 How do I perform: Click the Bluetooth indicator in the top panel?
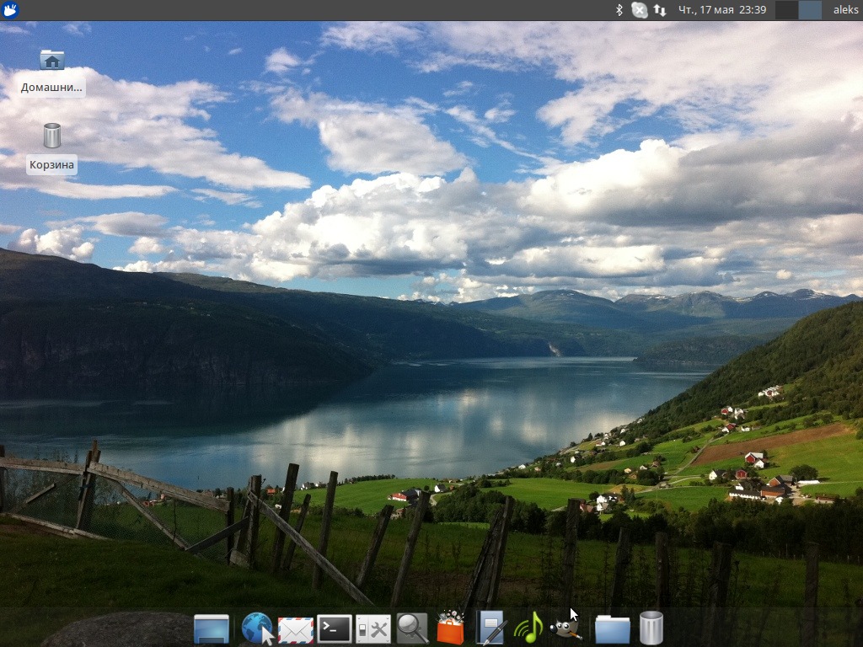coord(619,10)
